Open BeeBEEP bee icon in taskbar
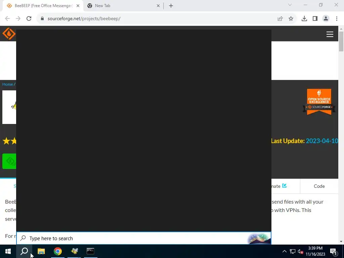Image resolution: width=344 pixels, height=258 pixels. point(74,251)
